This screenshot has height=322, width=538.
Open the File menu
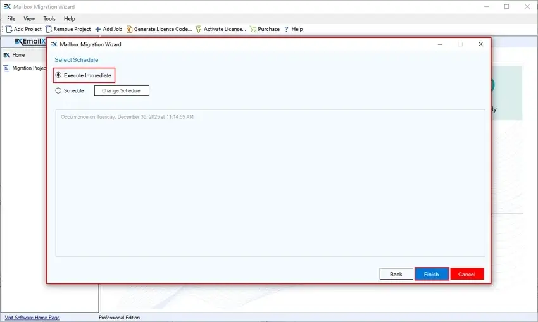click(x=11, y=18)
